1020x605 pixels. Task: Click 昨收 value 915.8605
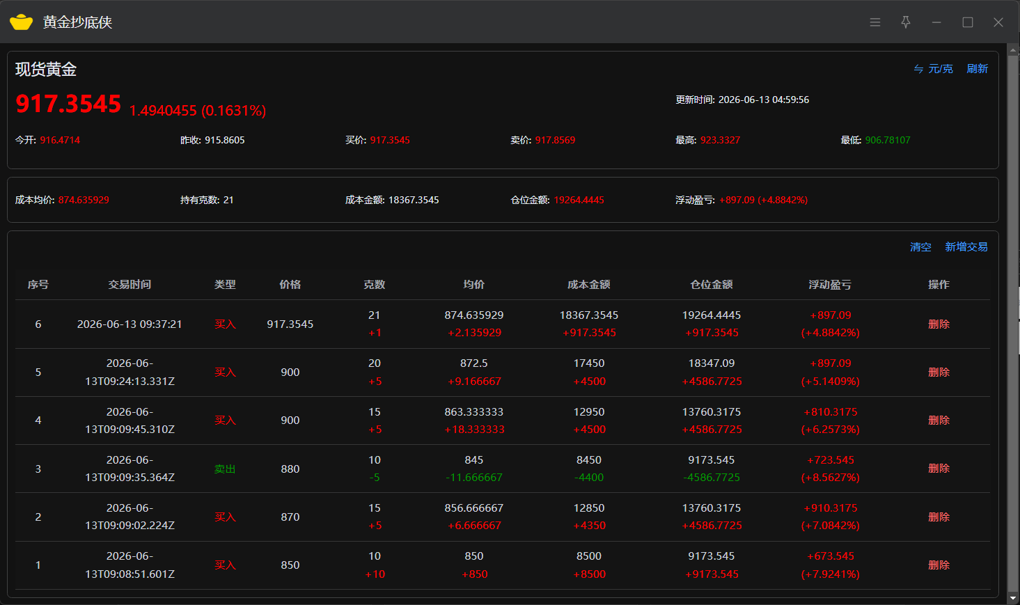click(x=225, y=140)
